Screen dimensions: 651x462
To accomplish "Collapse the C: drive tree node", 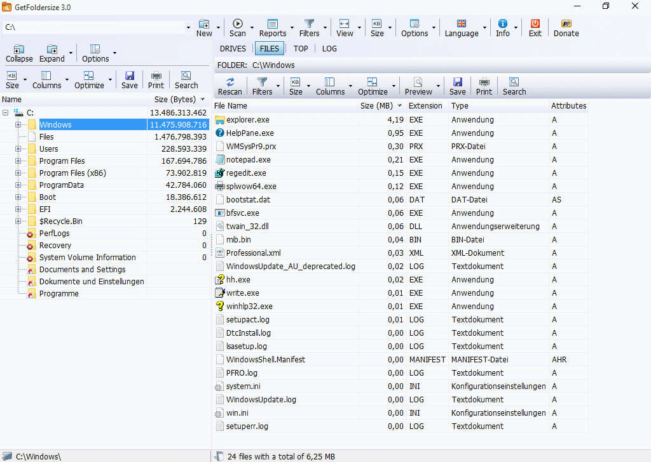I will [5, 113].
